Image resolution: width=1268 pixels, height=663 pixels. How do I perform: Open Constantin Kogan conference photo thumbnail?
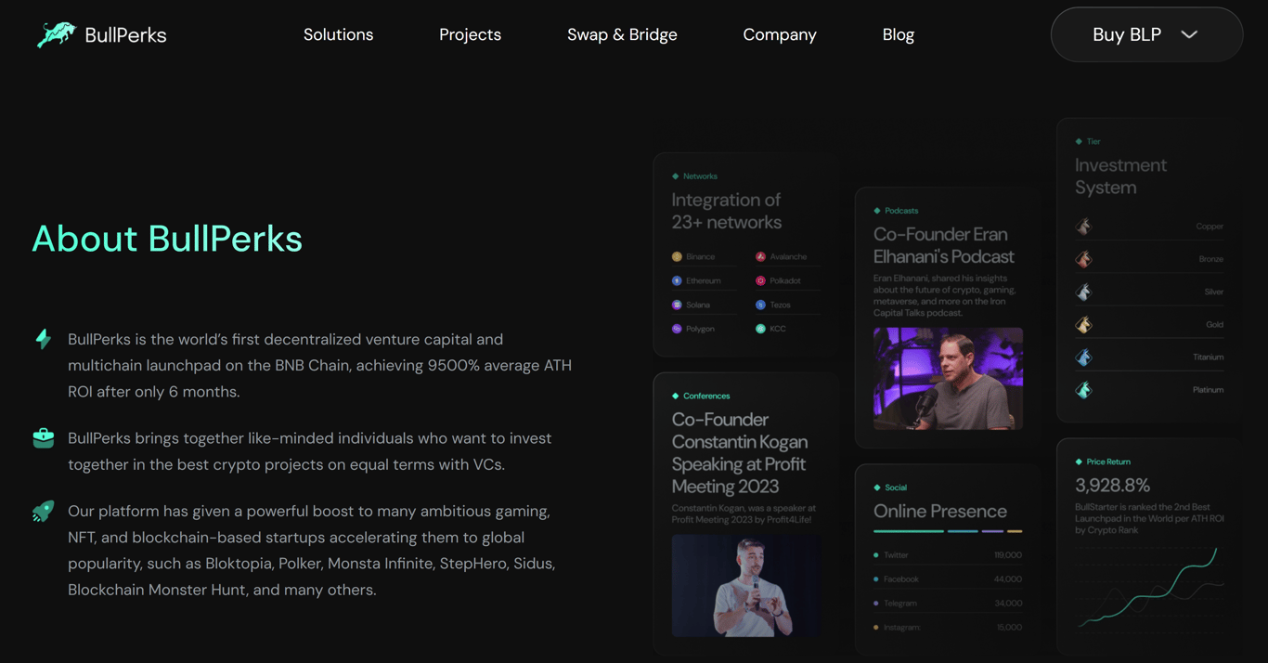coord(745,585)
